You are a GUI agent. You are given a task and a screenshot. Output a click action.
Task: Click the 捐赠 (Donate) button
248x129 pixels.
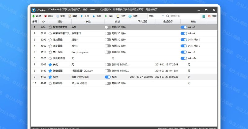coord(212,16)
